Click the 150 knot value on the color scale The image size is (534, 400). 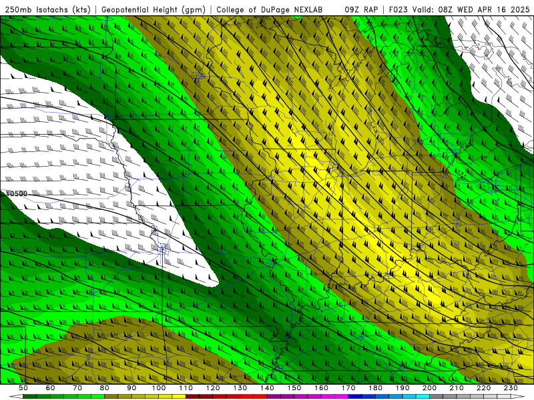point(294,388)
